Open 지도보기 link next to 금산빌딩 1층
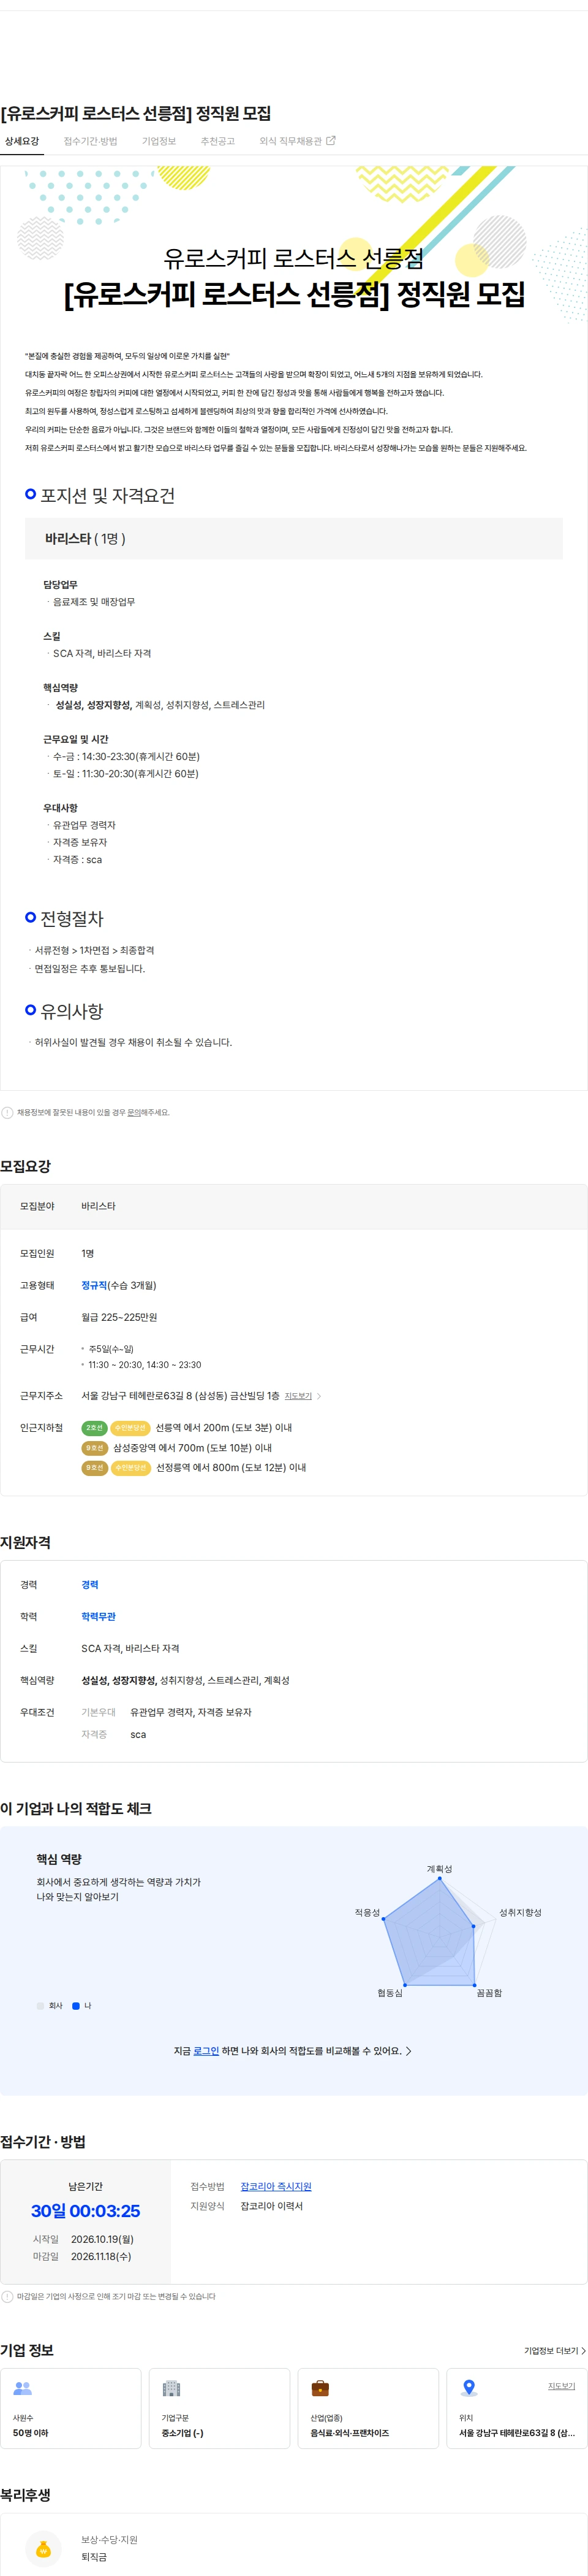This screenshot has width=588, height=2576. [298, 1395]
